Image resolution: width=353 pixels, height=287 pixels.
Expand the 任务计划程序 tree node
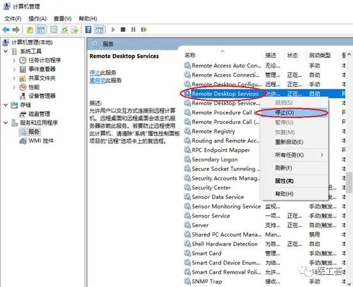point(14,61)
